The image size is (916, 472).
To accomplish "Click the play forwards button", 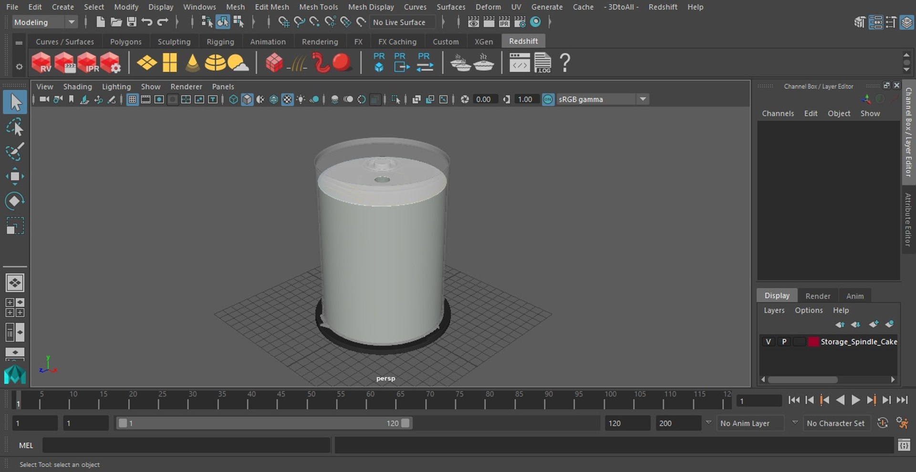I will (855, 400).
